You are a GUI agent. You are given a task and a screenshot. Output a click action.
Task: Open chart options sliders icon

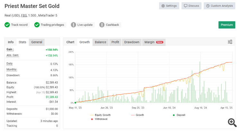pyautogui.click(x=230, y=42)
